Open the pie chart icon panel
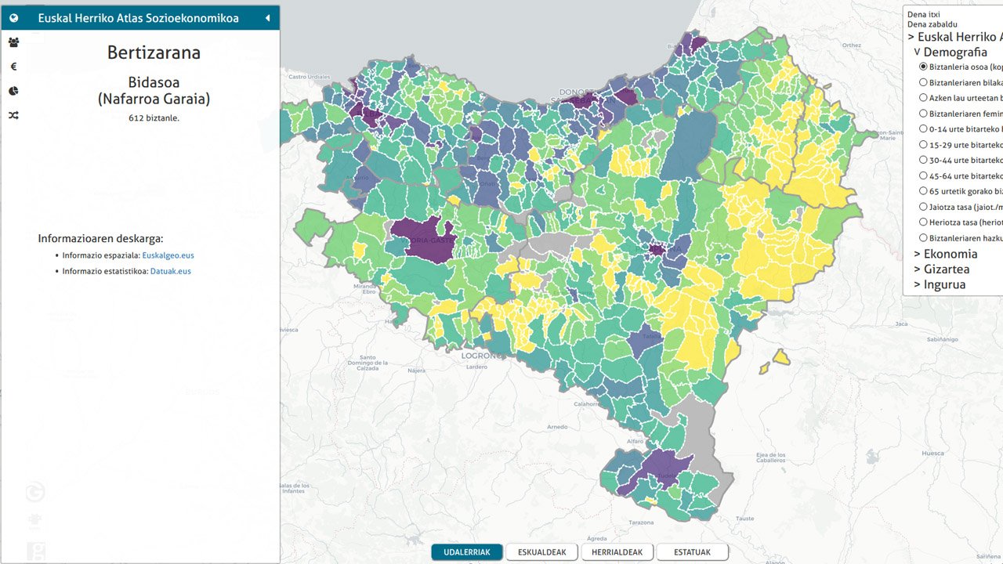 click(13, 92)
